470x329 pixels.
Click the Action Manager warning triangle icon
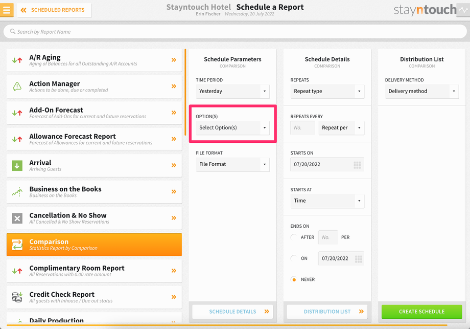pos(17,86)
